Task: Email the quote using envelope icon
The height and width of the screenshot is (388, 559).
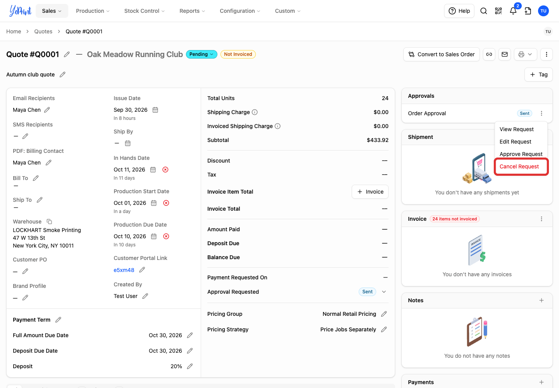Action: pyautogui.click(x=505, y=54)
